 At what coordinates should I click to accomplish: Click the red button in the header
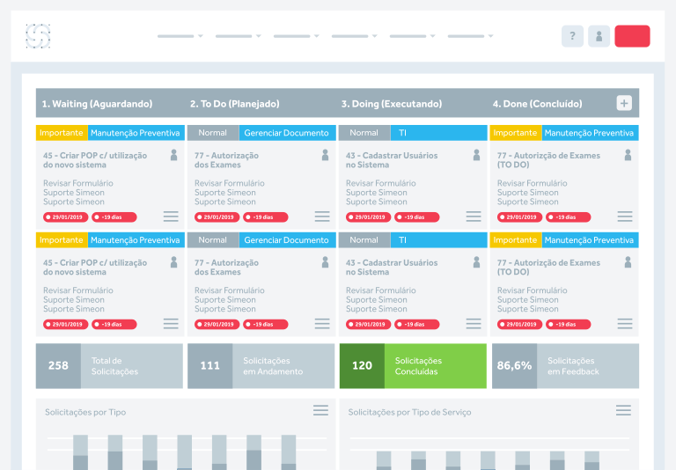tap(632, 36)
